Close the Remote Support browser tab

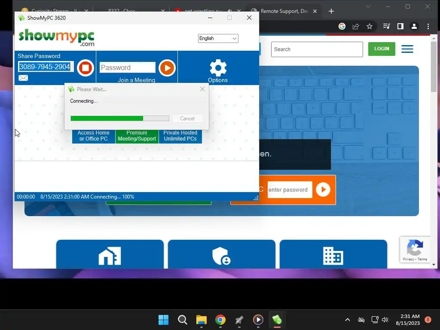pos(315,11)
